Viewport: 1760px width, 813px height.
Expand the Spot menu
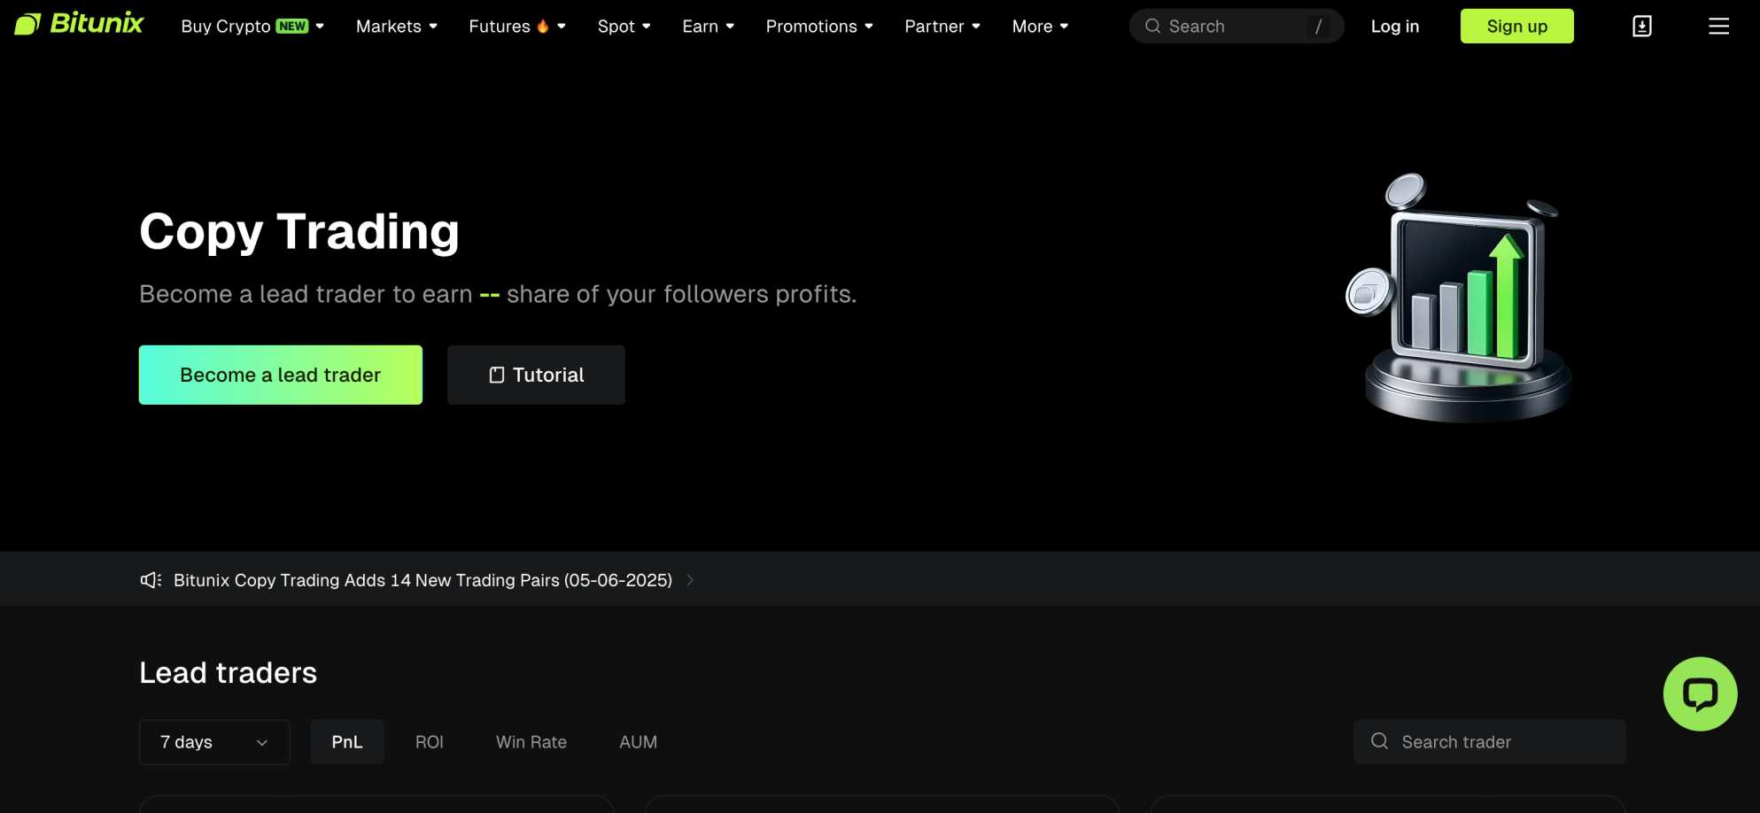tap(624, 27)
